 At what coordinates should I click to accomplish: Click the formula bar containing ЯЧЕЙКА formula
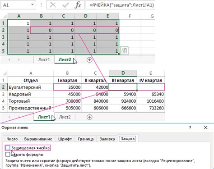pos(121,5)
